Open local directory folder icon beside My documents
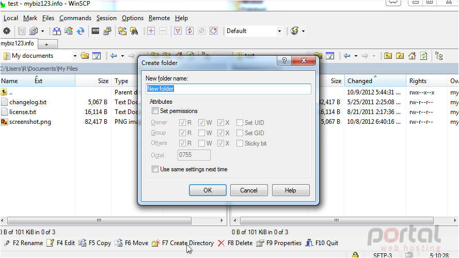Image resolution: width=459 pixels, height=258 pixels. coord(85,56)
